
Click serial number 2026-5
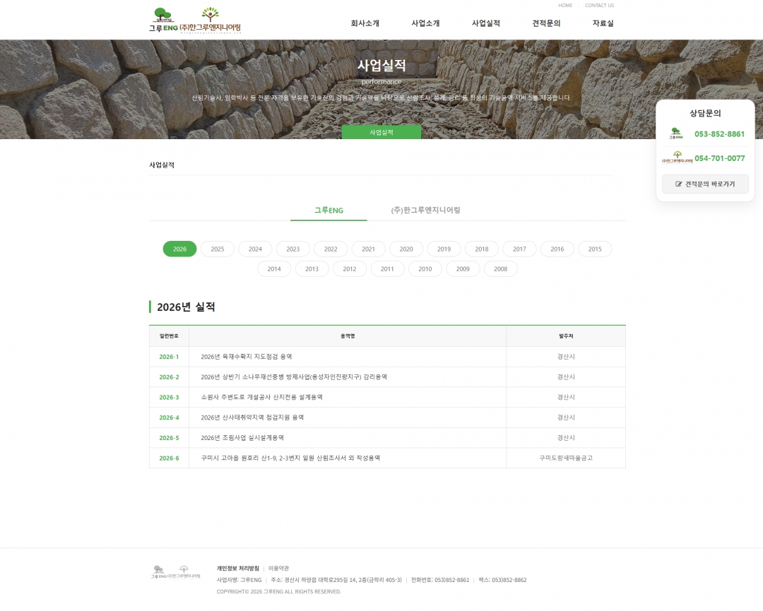point(169,438)
